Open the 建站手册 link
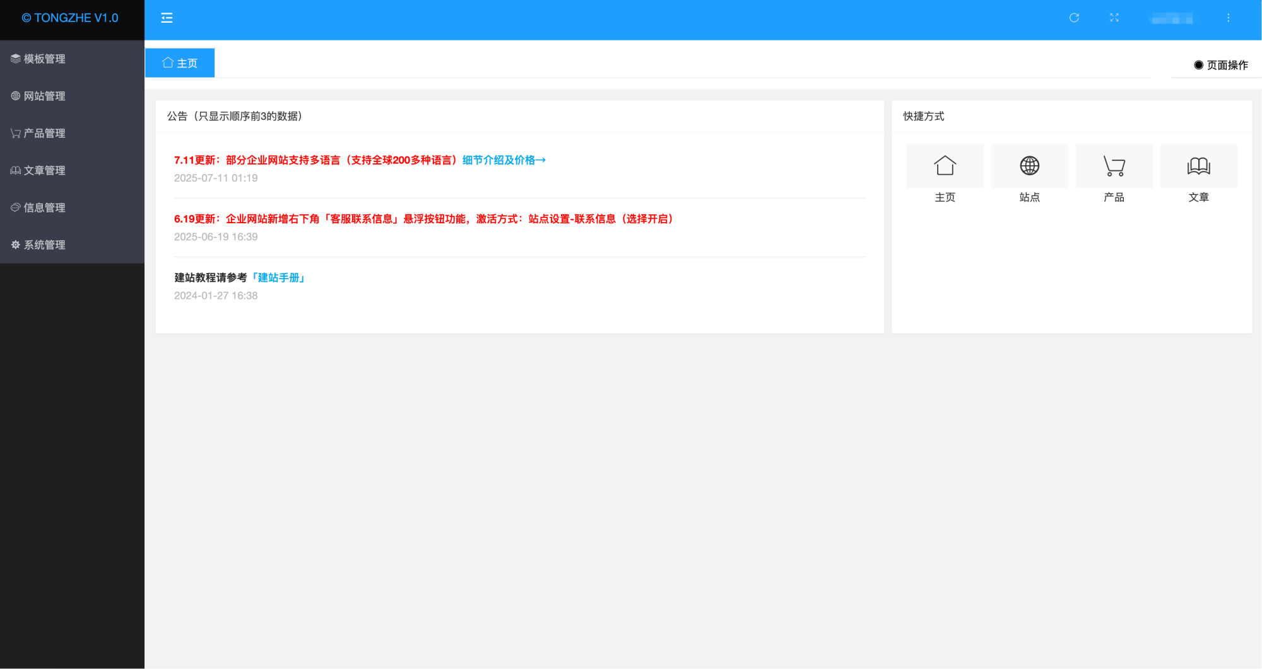 pyautogui.click(x=278, y=277)
